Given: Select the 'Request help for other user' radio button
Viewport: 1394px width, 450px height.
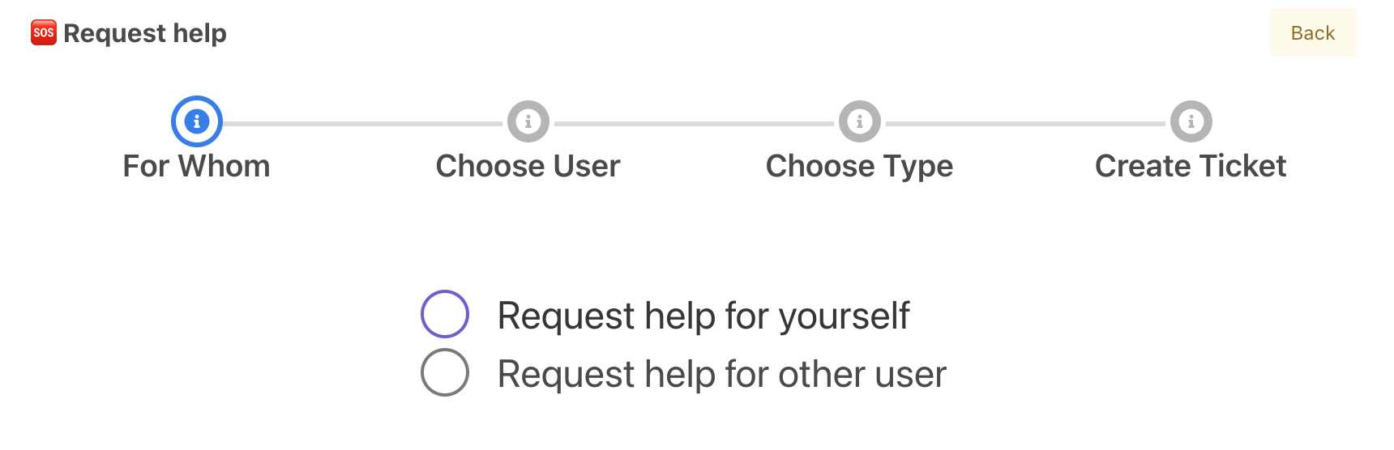Looking at the screenshot, I should point(445,372).
